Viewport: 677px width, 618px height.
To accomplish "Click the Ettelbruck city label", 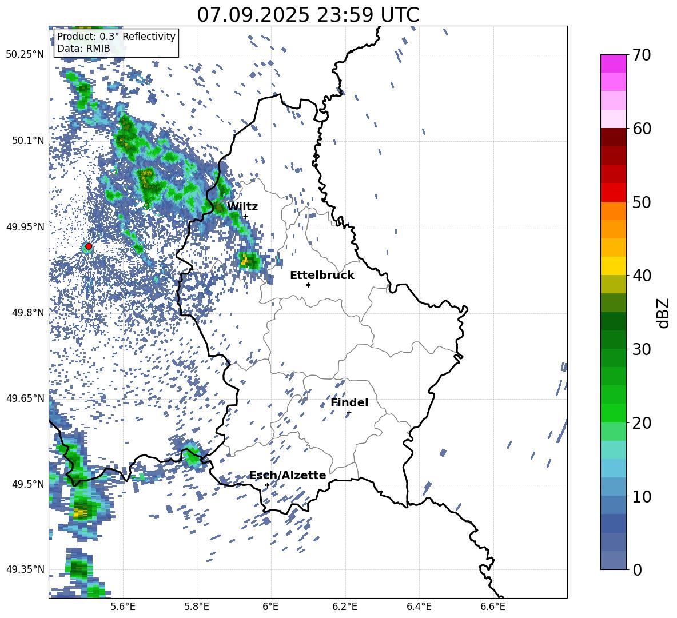I will pyautogui.click(x=322, y=276).
